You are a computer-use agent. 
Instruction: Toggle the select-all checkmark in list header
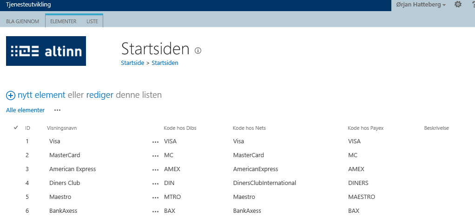point(16,127)
